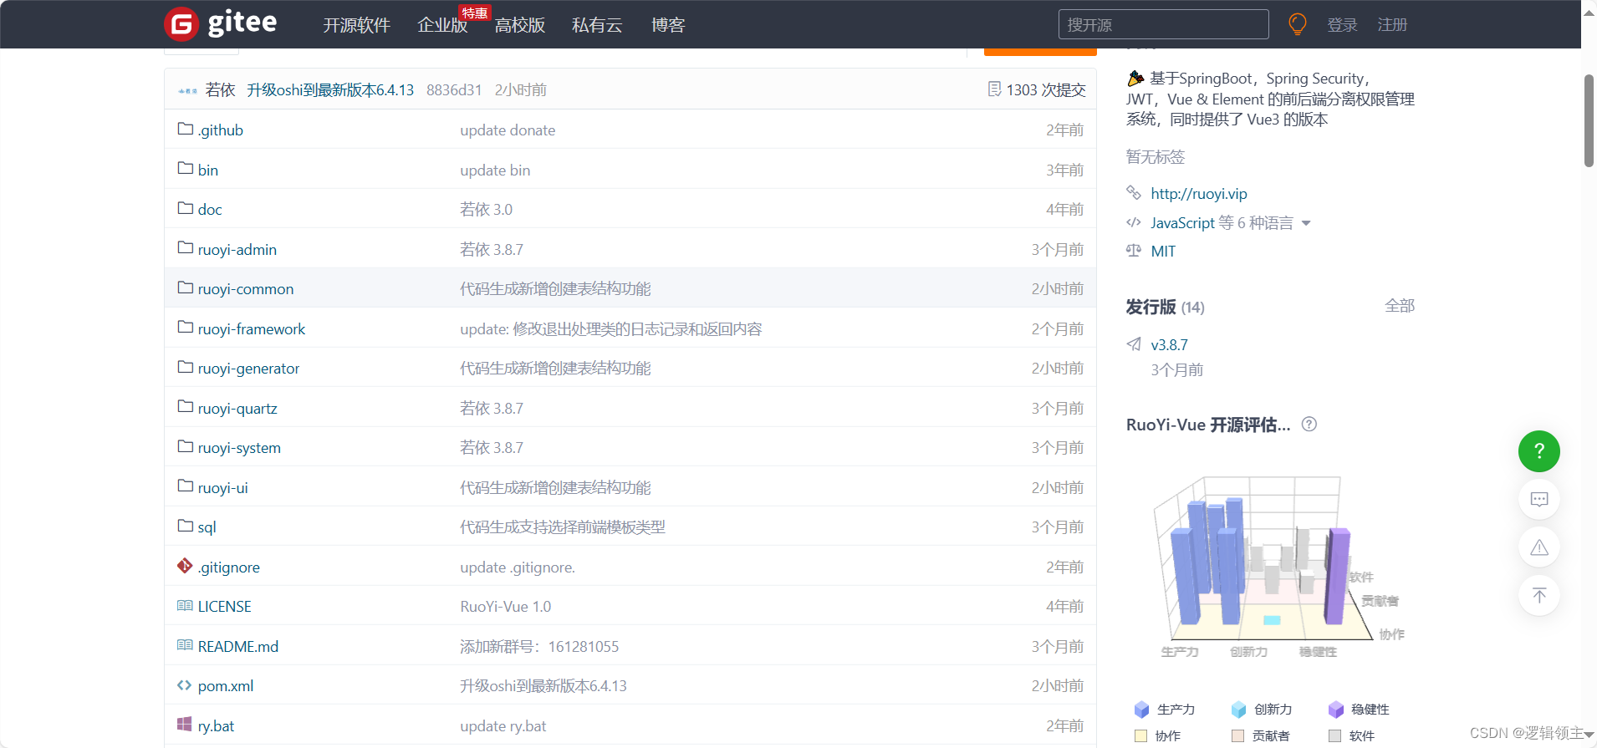Click the 贡献者 legend swatch
Viewport: 1597px width, 748px height.
1237,735
